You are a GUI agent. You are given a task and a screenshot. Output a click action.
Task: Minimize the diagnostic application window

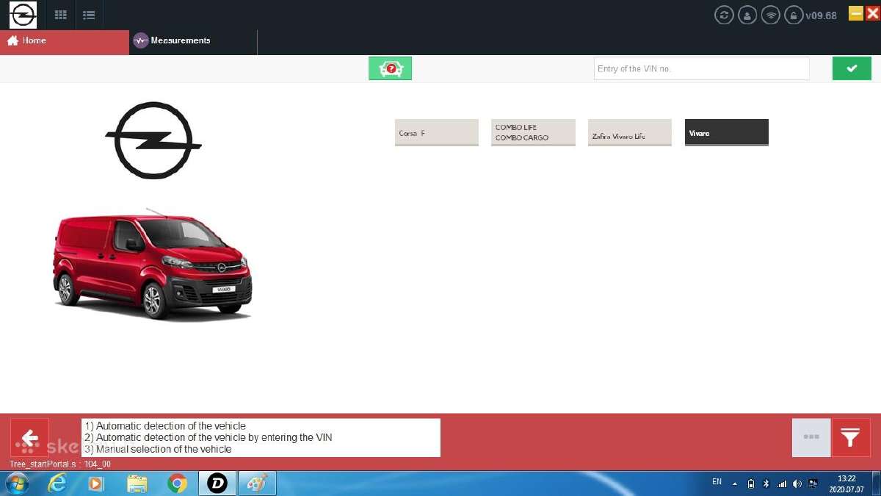pos(856,13)
